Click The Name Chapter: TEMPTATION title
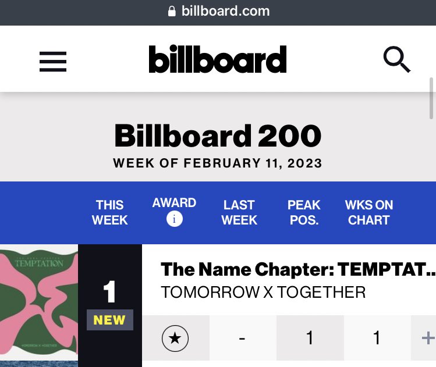The image size is (436, 367). (x=298, y=269)
